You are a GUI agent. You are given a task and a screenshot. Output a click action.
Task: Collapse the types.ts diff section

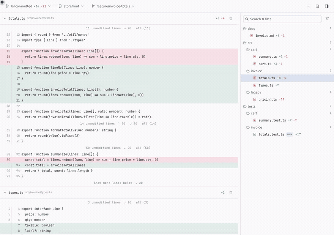(5, 192)
